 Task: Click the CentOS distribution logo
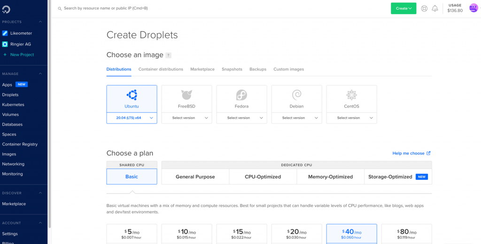tap(351, 95)
